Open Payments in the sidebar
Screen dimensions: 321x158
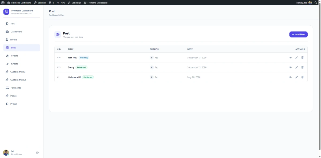click(22, 88)
